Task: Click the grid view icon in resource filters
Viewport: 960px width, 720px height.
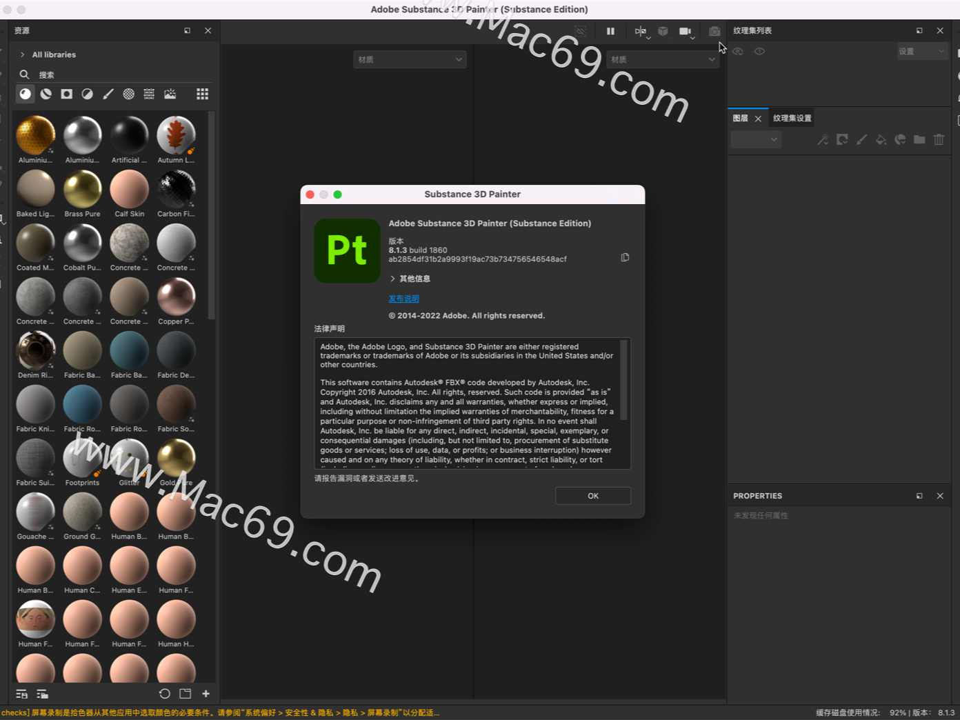Action: [x=202, y=94]
